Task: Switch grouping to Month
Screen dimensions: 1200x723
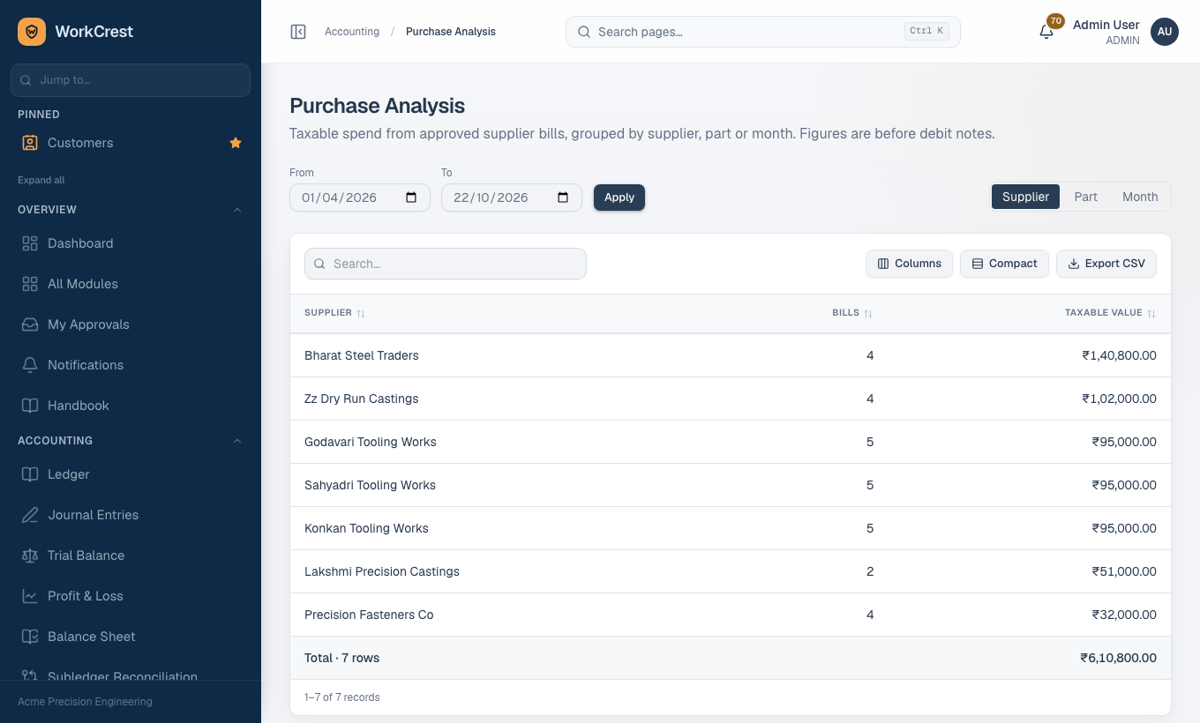Action: 1140,197
